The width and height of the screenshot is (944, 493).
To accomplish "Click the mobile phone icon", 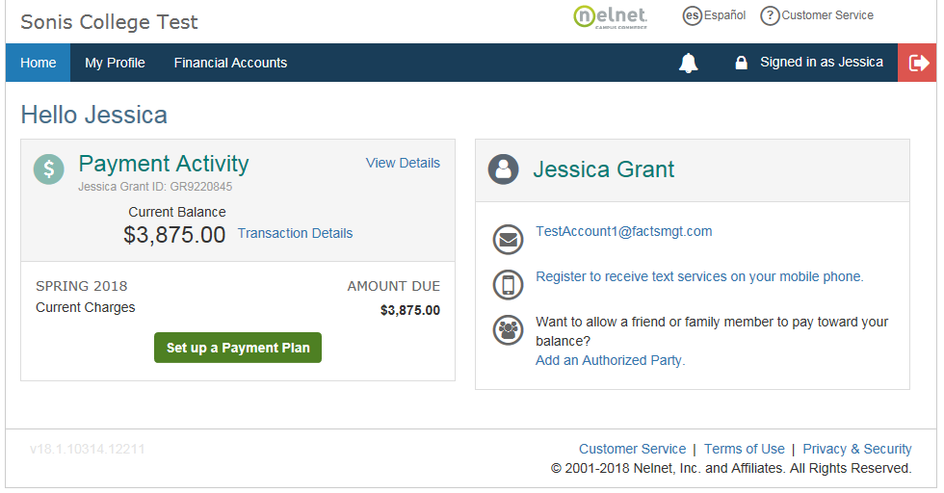I will coord(508,284).
